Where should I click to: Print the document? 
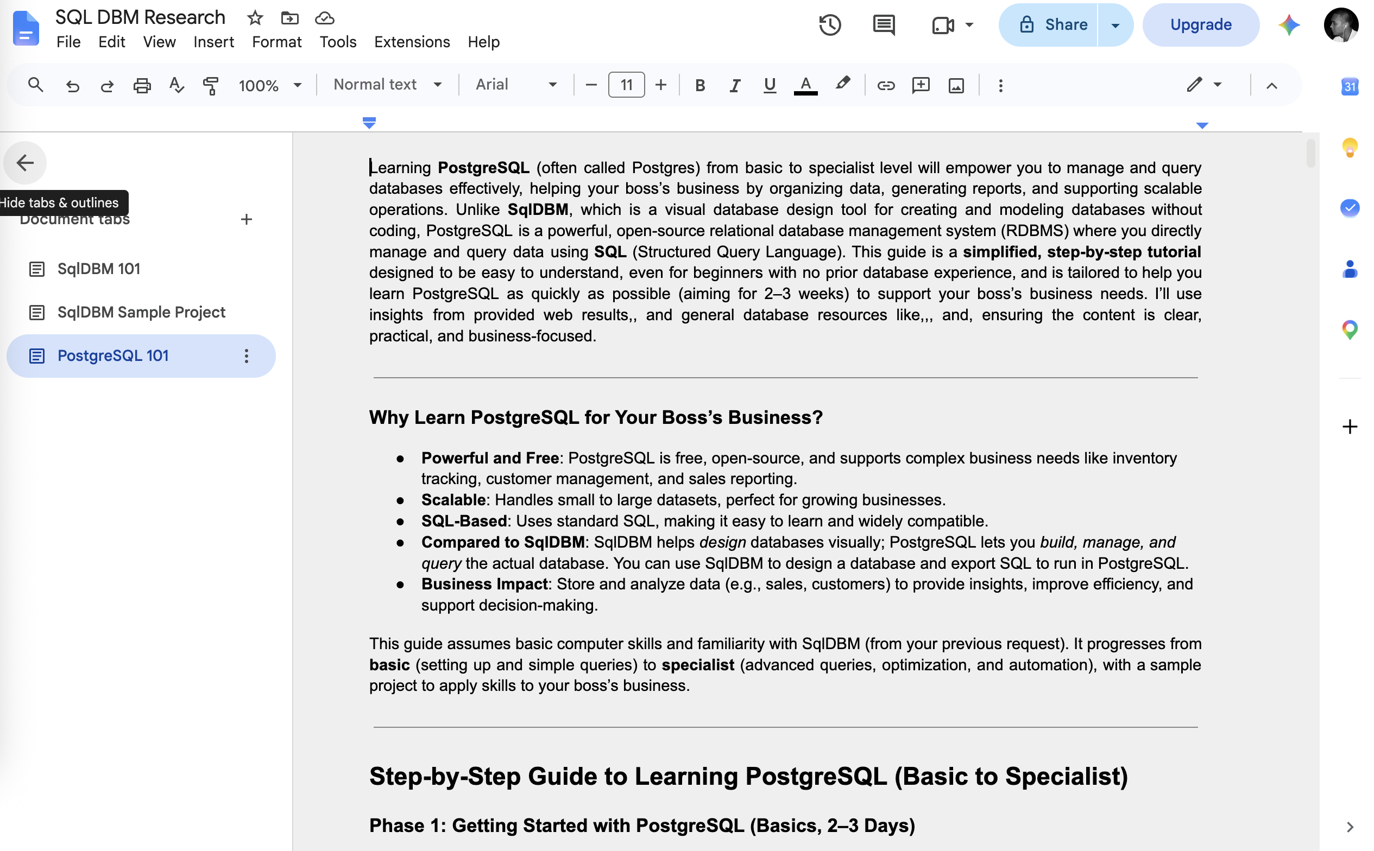141,86
